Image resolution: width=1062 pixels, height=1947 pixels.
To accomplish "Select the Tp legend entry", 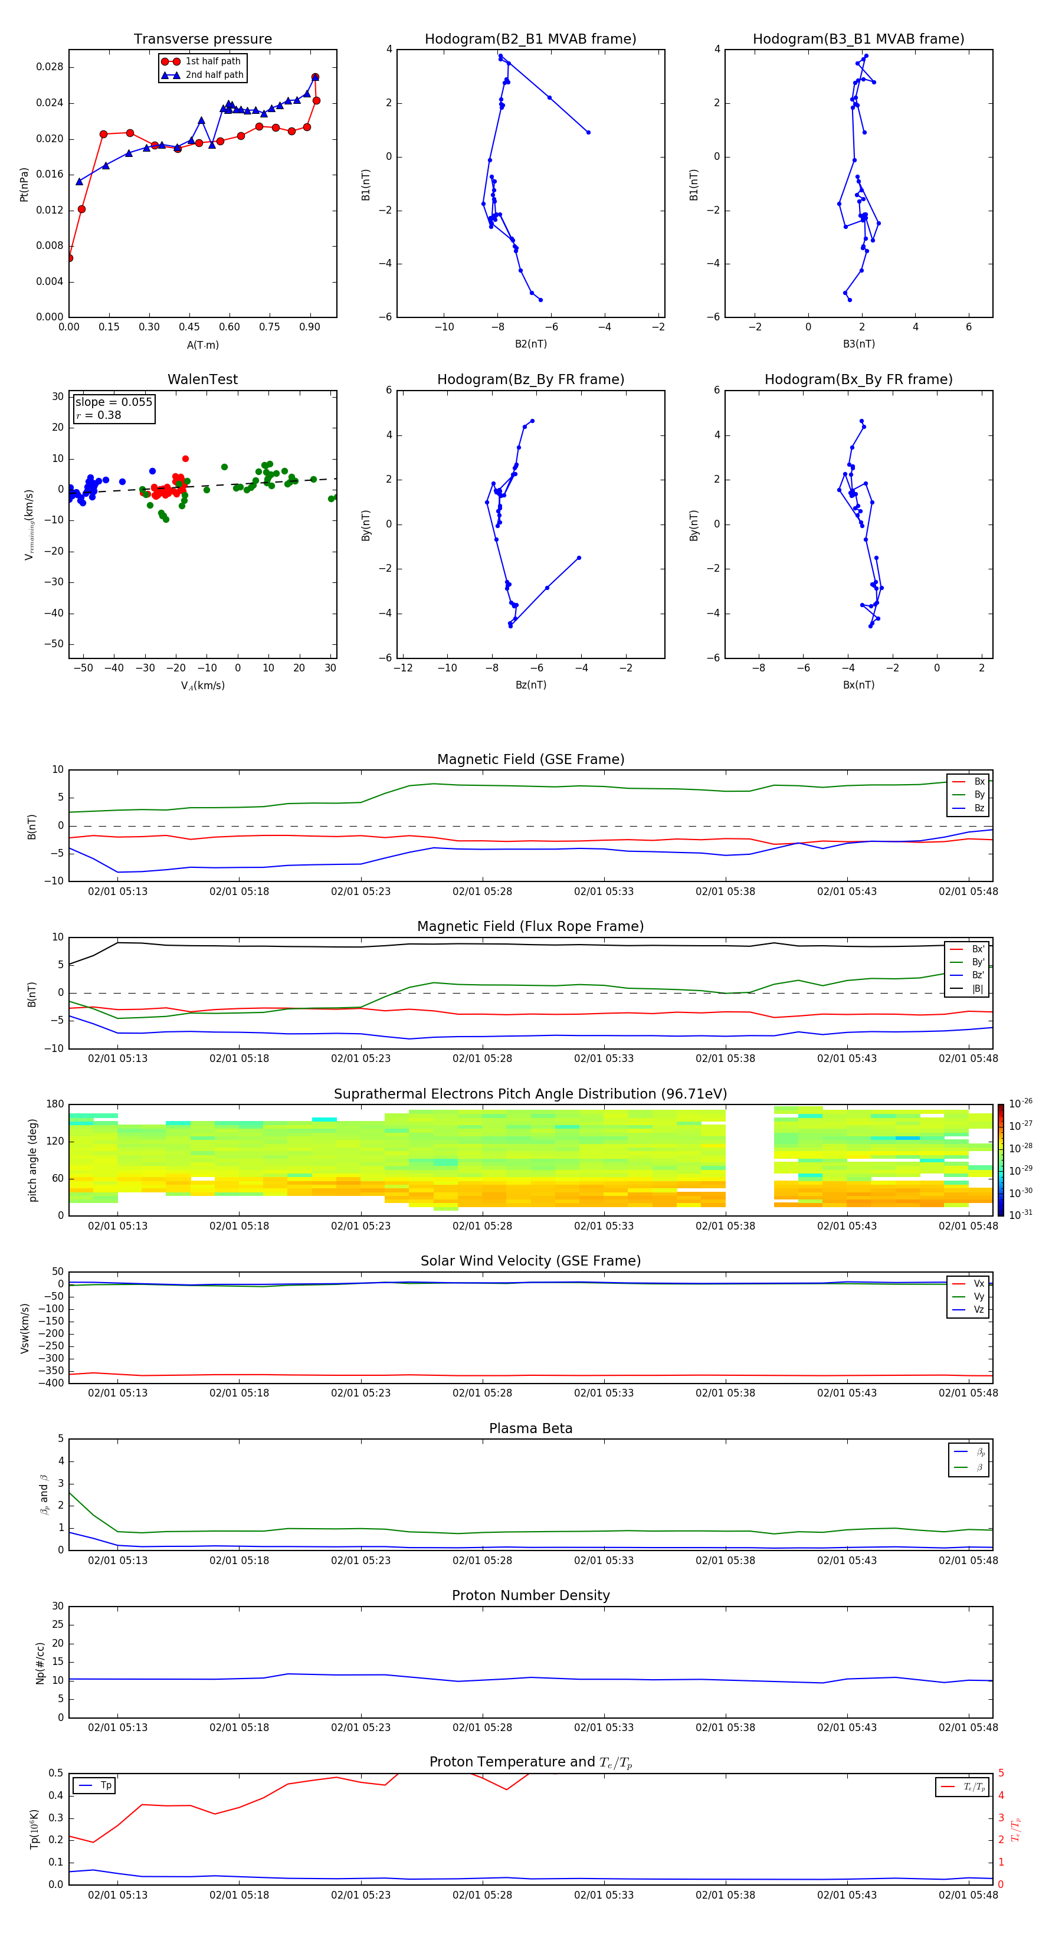I will click(94, 1785).
